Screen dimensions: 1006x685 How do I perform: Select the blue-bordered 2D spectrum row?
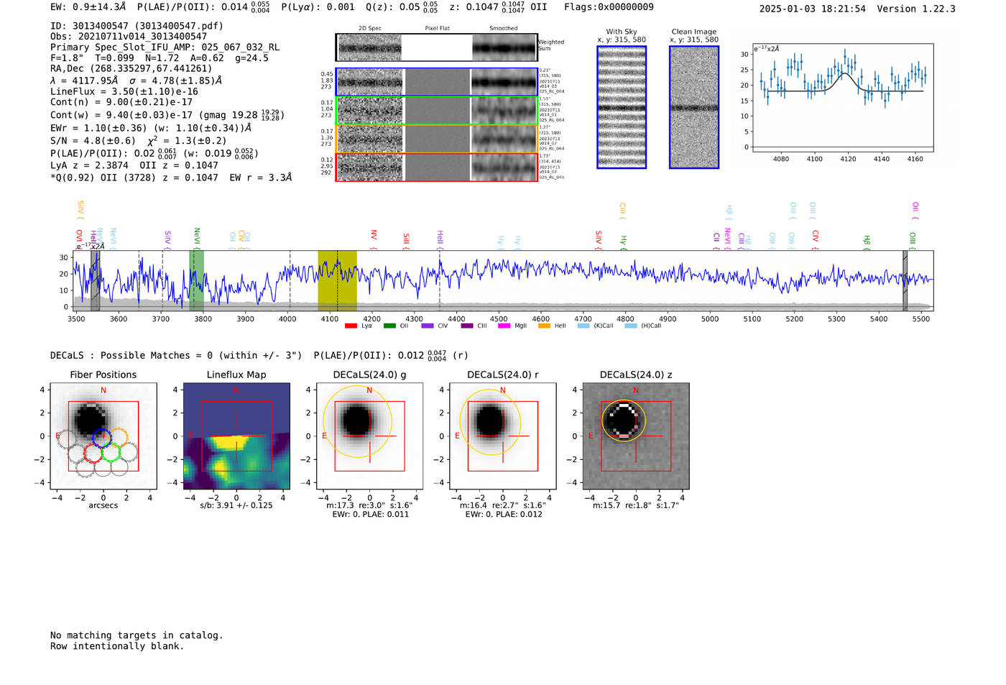tap(437, 82)
